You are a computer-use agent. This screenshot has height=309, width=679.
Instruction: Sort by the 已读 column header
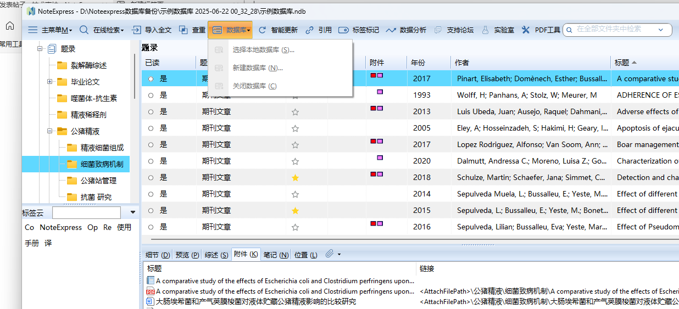coord(168,63)
